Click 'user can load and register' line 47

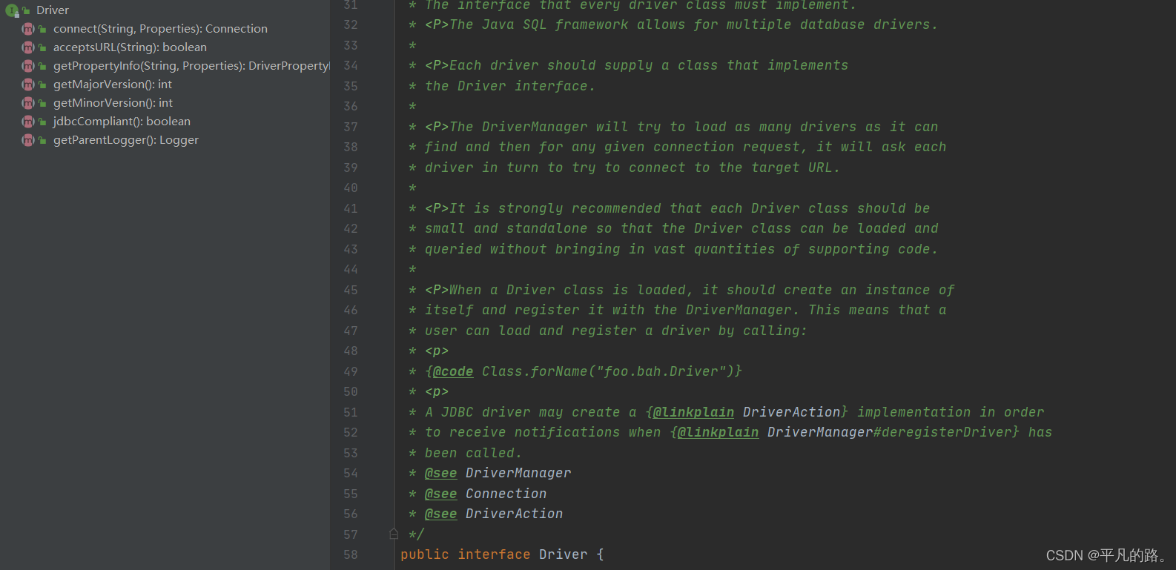[x=616, y=331]
